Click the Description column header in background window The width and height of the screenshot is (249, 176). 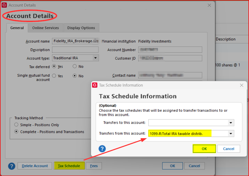[226, 39]
